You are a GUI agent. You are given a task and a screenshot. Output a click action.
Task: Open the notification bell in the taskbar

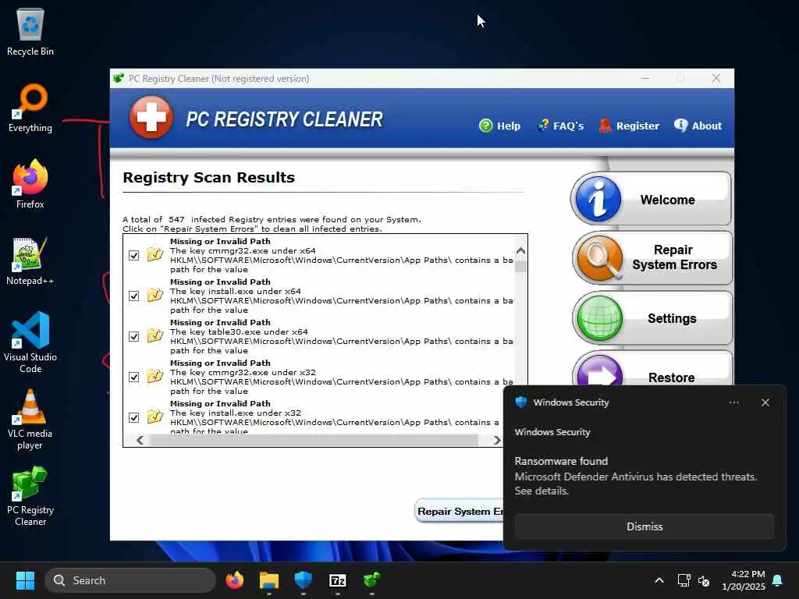[777, 580]
